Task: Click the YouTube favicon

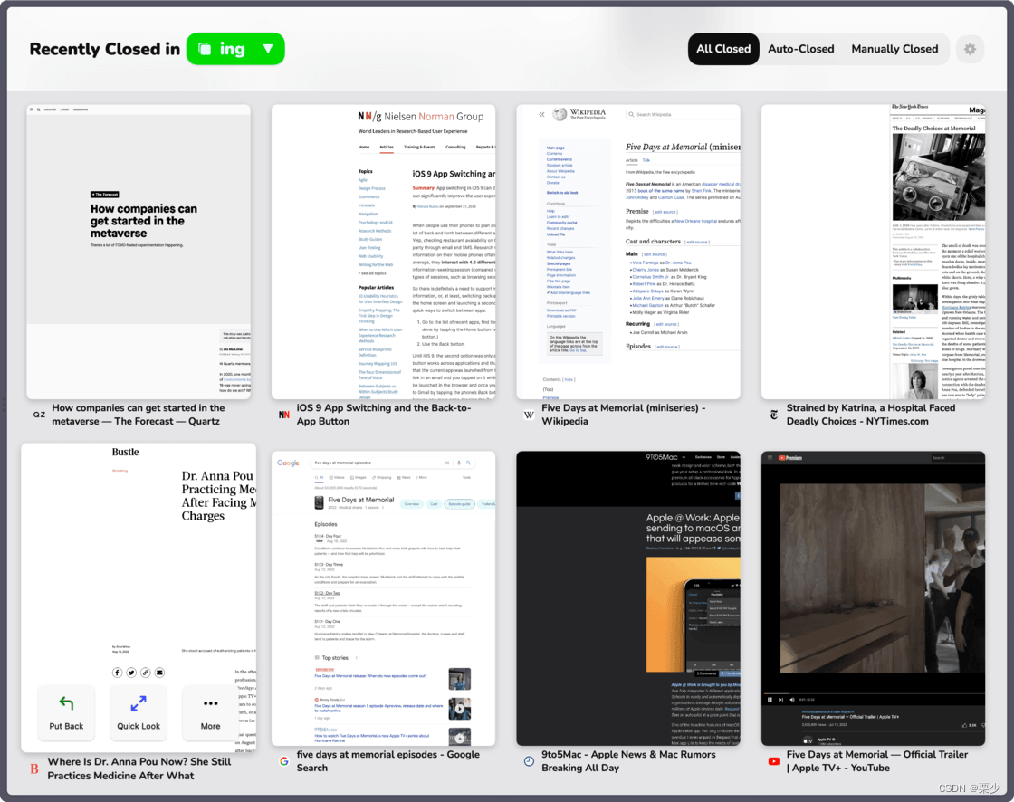Action: 774,761
